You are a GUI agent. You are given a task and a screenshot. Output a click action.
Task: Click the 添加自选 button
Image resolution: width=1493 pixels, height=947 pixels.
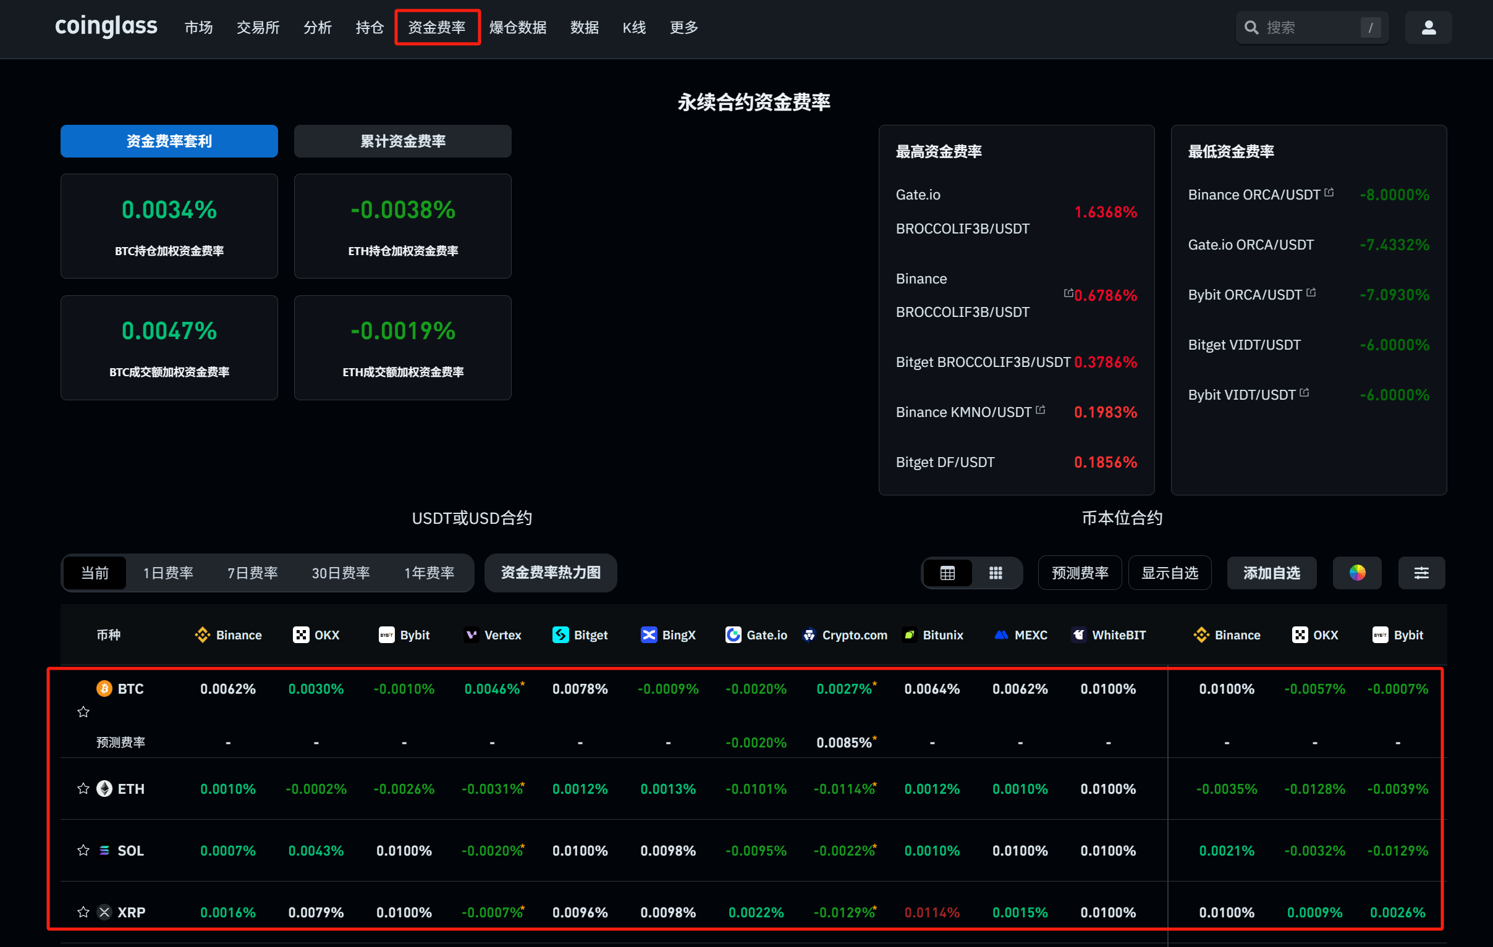[x=1271, y=573]
